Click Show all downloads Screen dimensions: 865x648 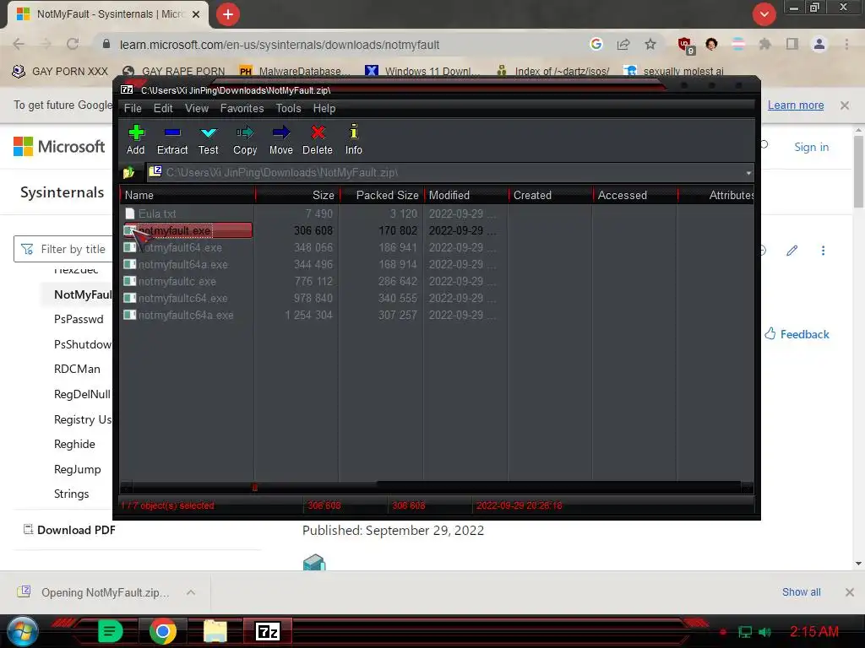point(801,592)
